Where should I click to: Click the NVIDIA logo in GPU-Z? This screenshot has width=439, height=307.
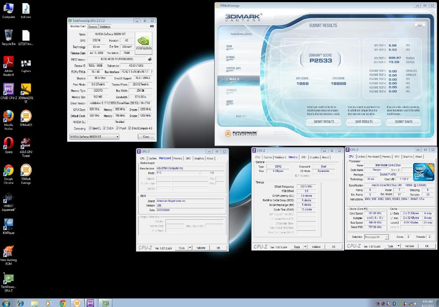coord(144,43)
